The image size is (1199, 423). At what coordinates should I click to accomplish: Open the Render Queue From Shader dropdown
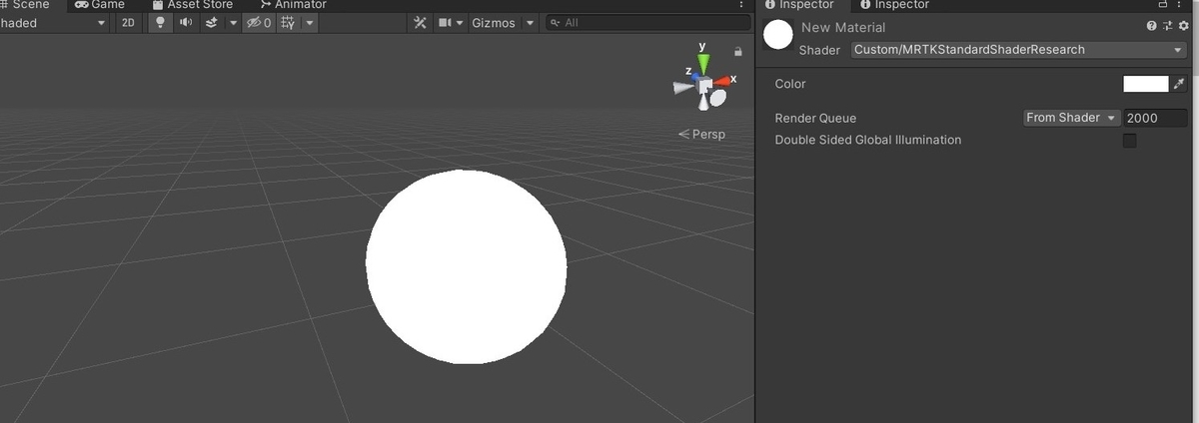(1072, 118)
